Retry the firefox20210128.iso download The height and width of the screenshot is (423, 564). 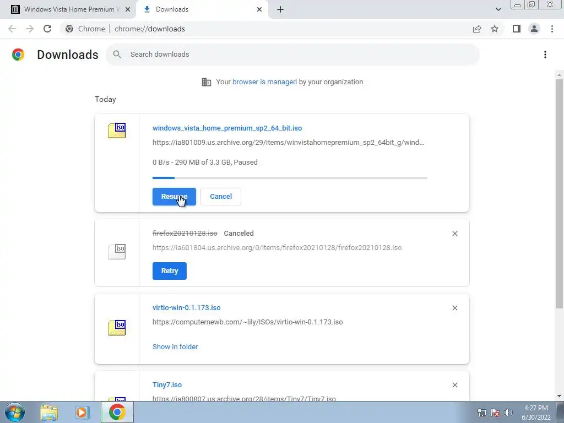click(170, 271)
